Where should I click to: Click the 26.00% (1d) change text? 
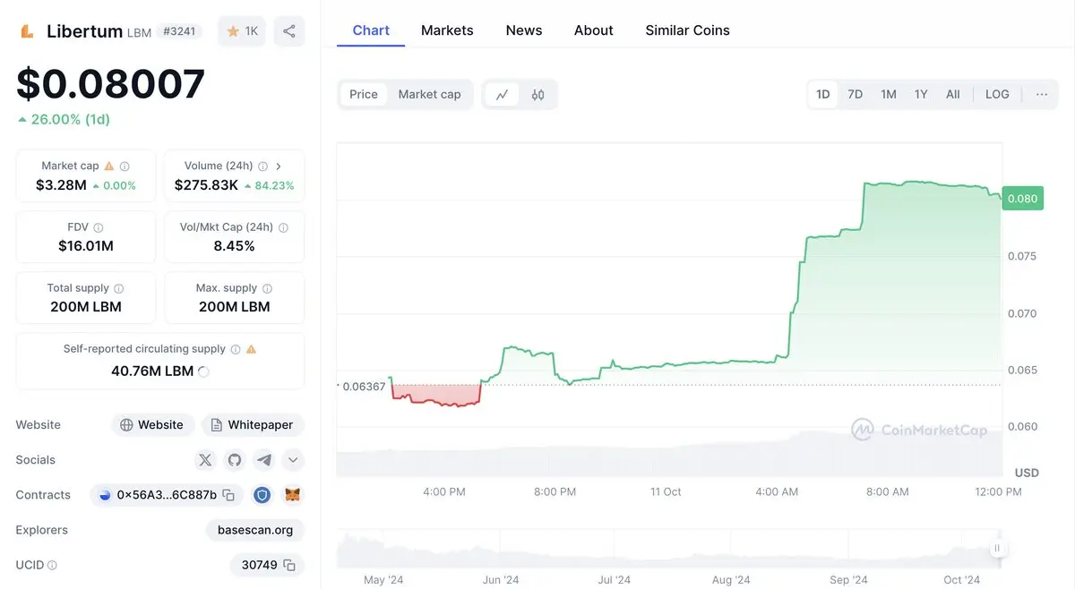[x=71, y=119]
